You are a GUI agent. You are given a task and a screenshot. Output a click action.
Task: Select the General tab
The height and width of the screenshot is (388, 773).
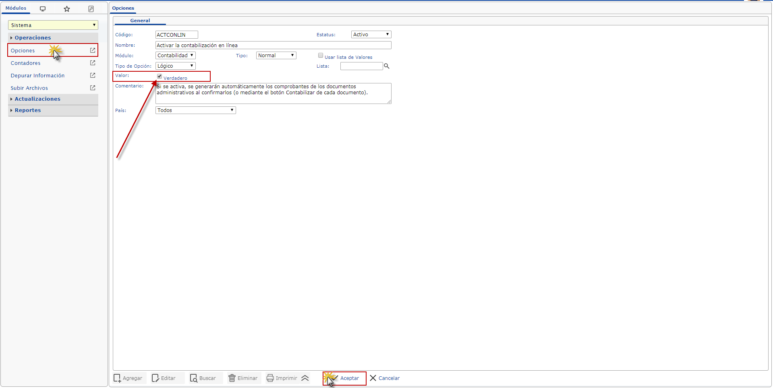point(140,21)
